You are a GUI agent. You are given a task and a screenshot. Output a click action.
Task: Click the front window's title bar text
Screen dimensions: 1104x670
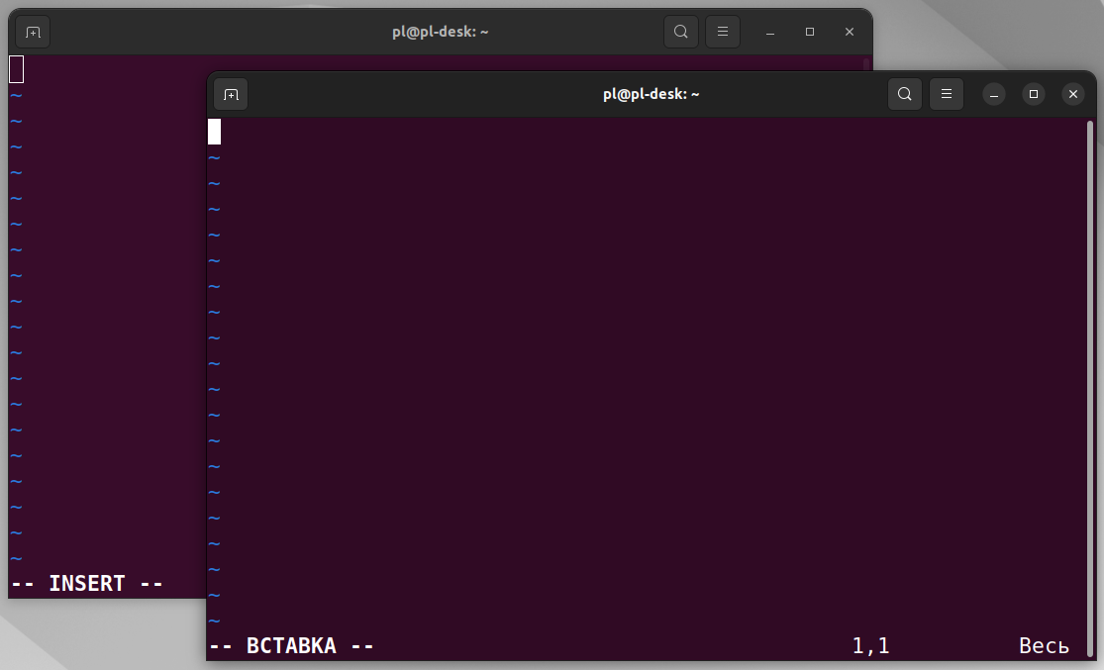coord(652,94)
